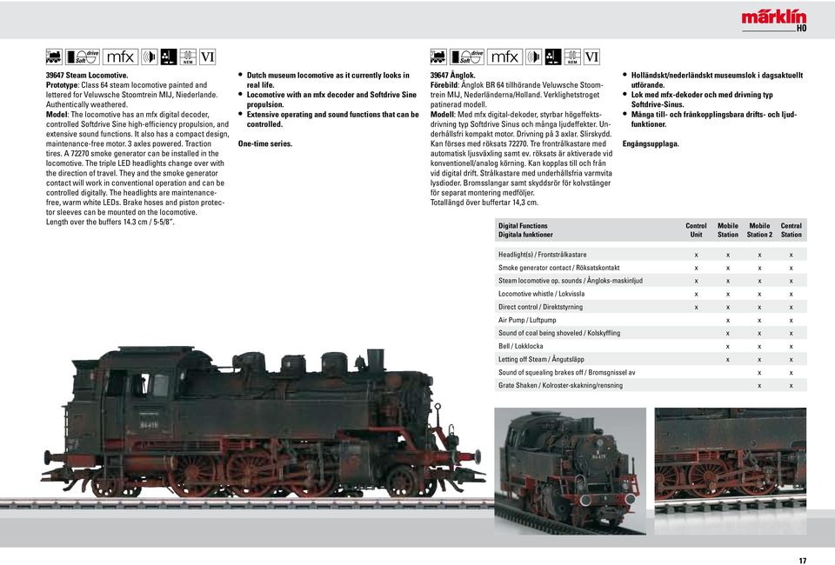
Task: Click "Totallängd över buffertar 14,3 cm." line
Action: coord(484,203)
